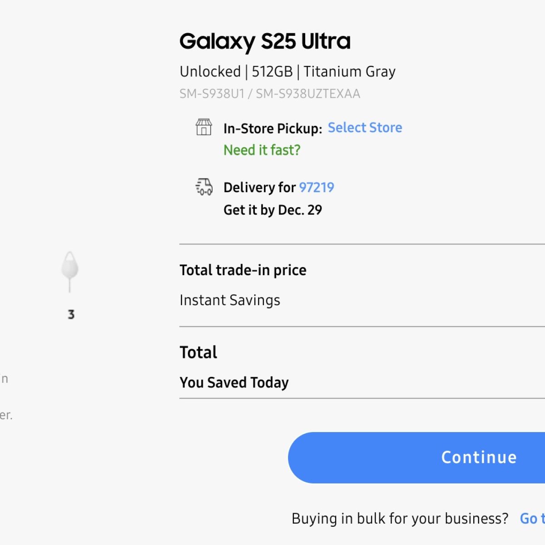
Task: Click the Instant Savings row
Action: tap(230, 300)
